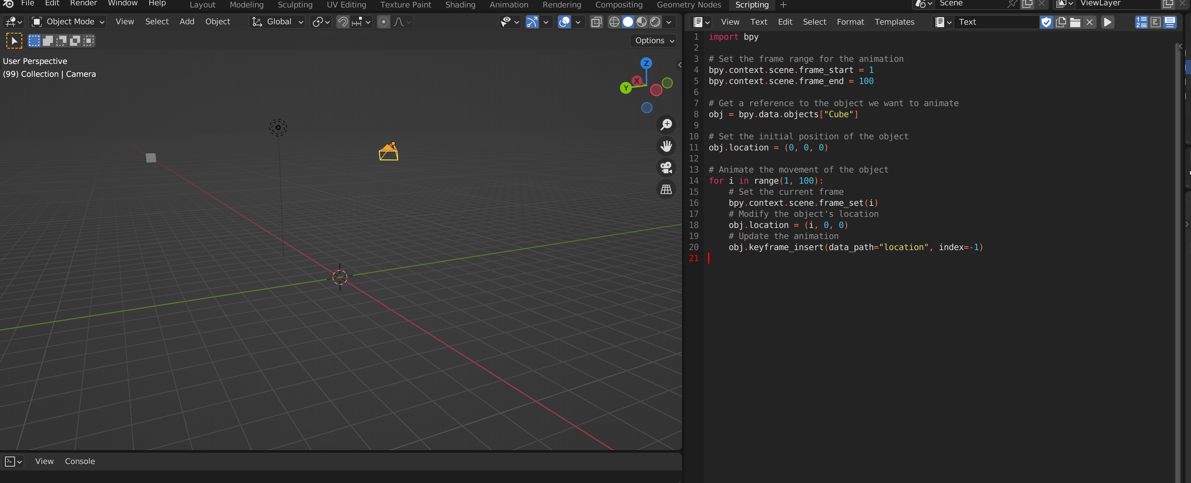Switch perspective/orthographic with the grid gizmo

pyautogui.click(x=666, y=189)
